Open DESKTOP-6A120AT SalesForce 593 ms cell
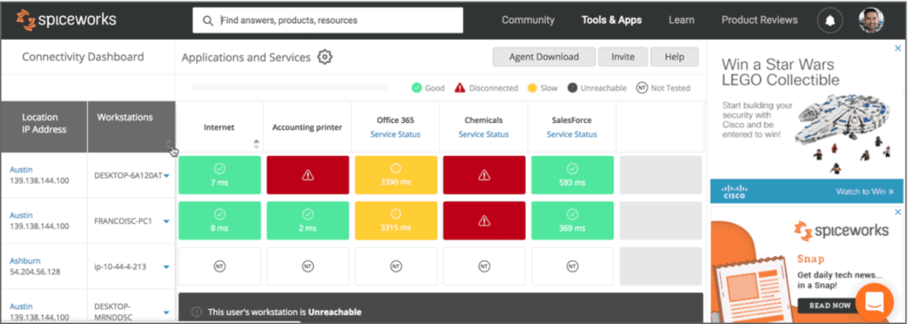 point(572,174)
